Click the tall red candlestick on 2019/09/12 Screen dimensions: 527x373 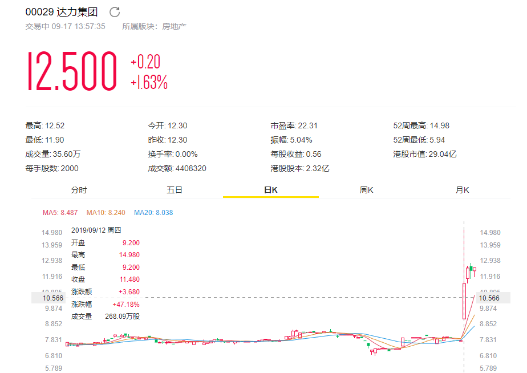[x=464, y=301]
